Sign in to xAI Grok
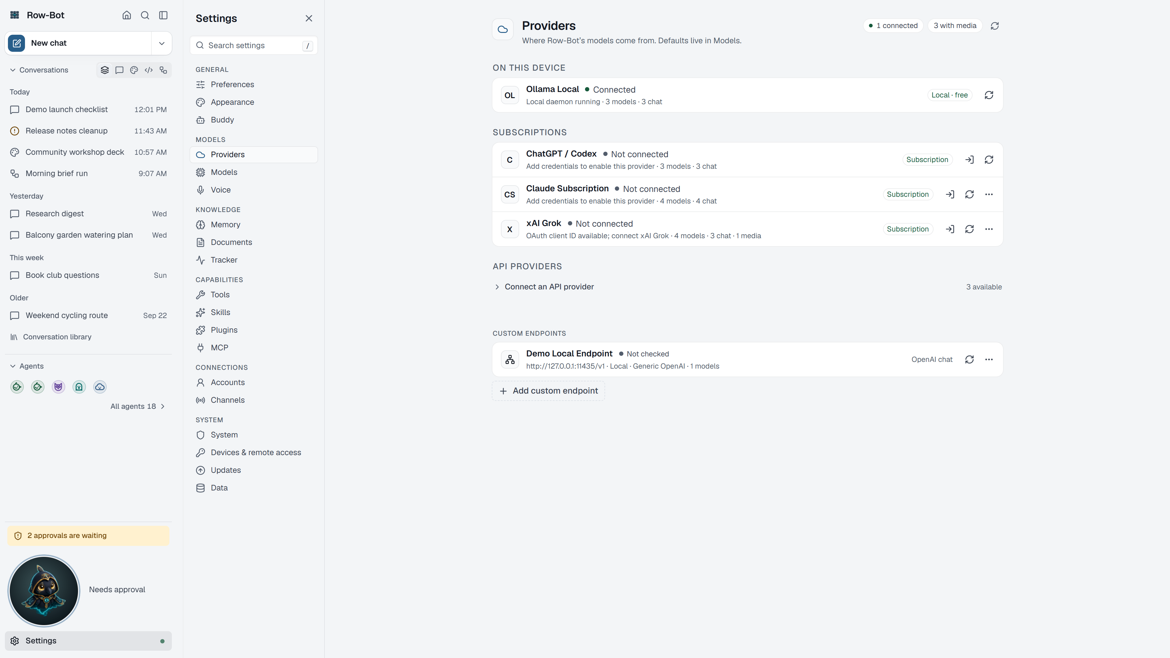The width and height of the screenshot is (1170, 658). [x=950, y=229]
